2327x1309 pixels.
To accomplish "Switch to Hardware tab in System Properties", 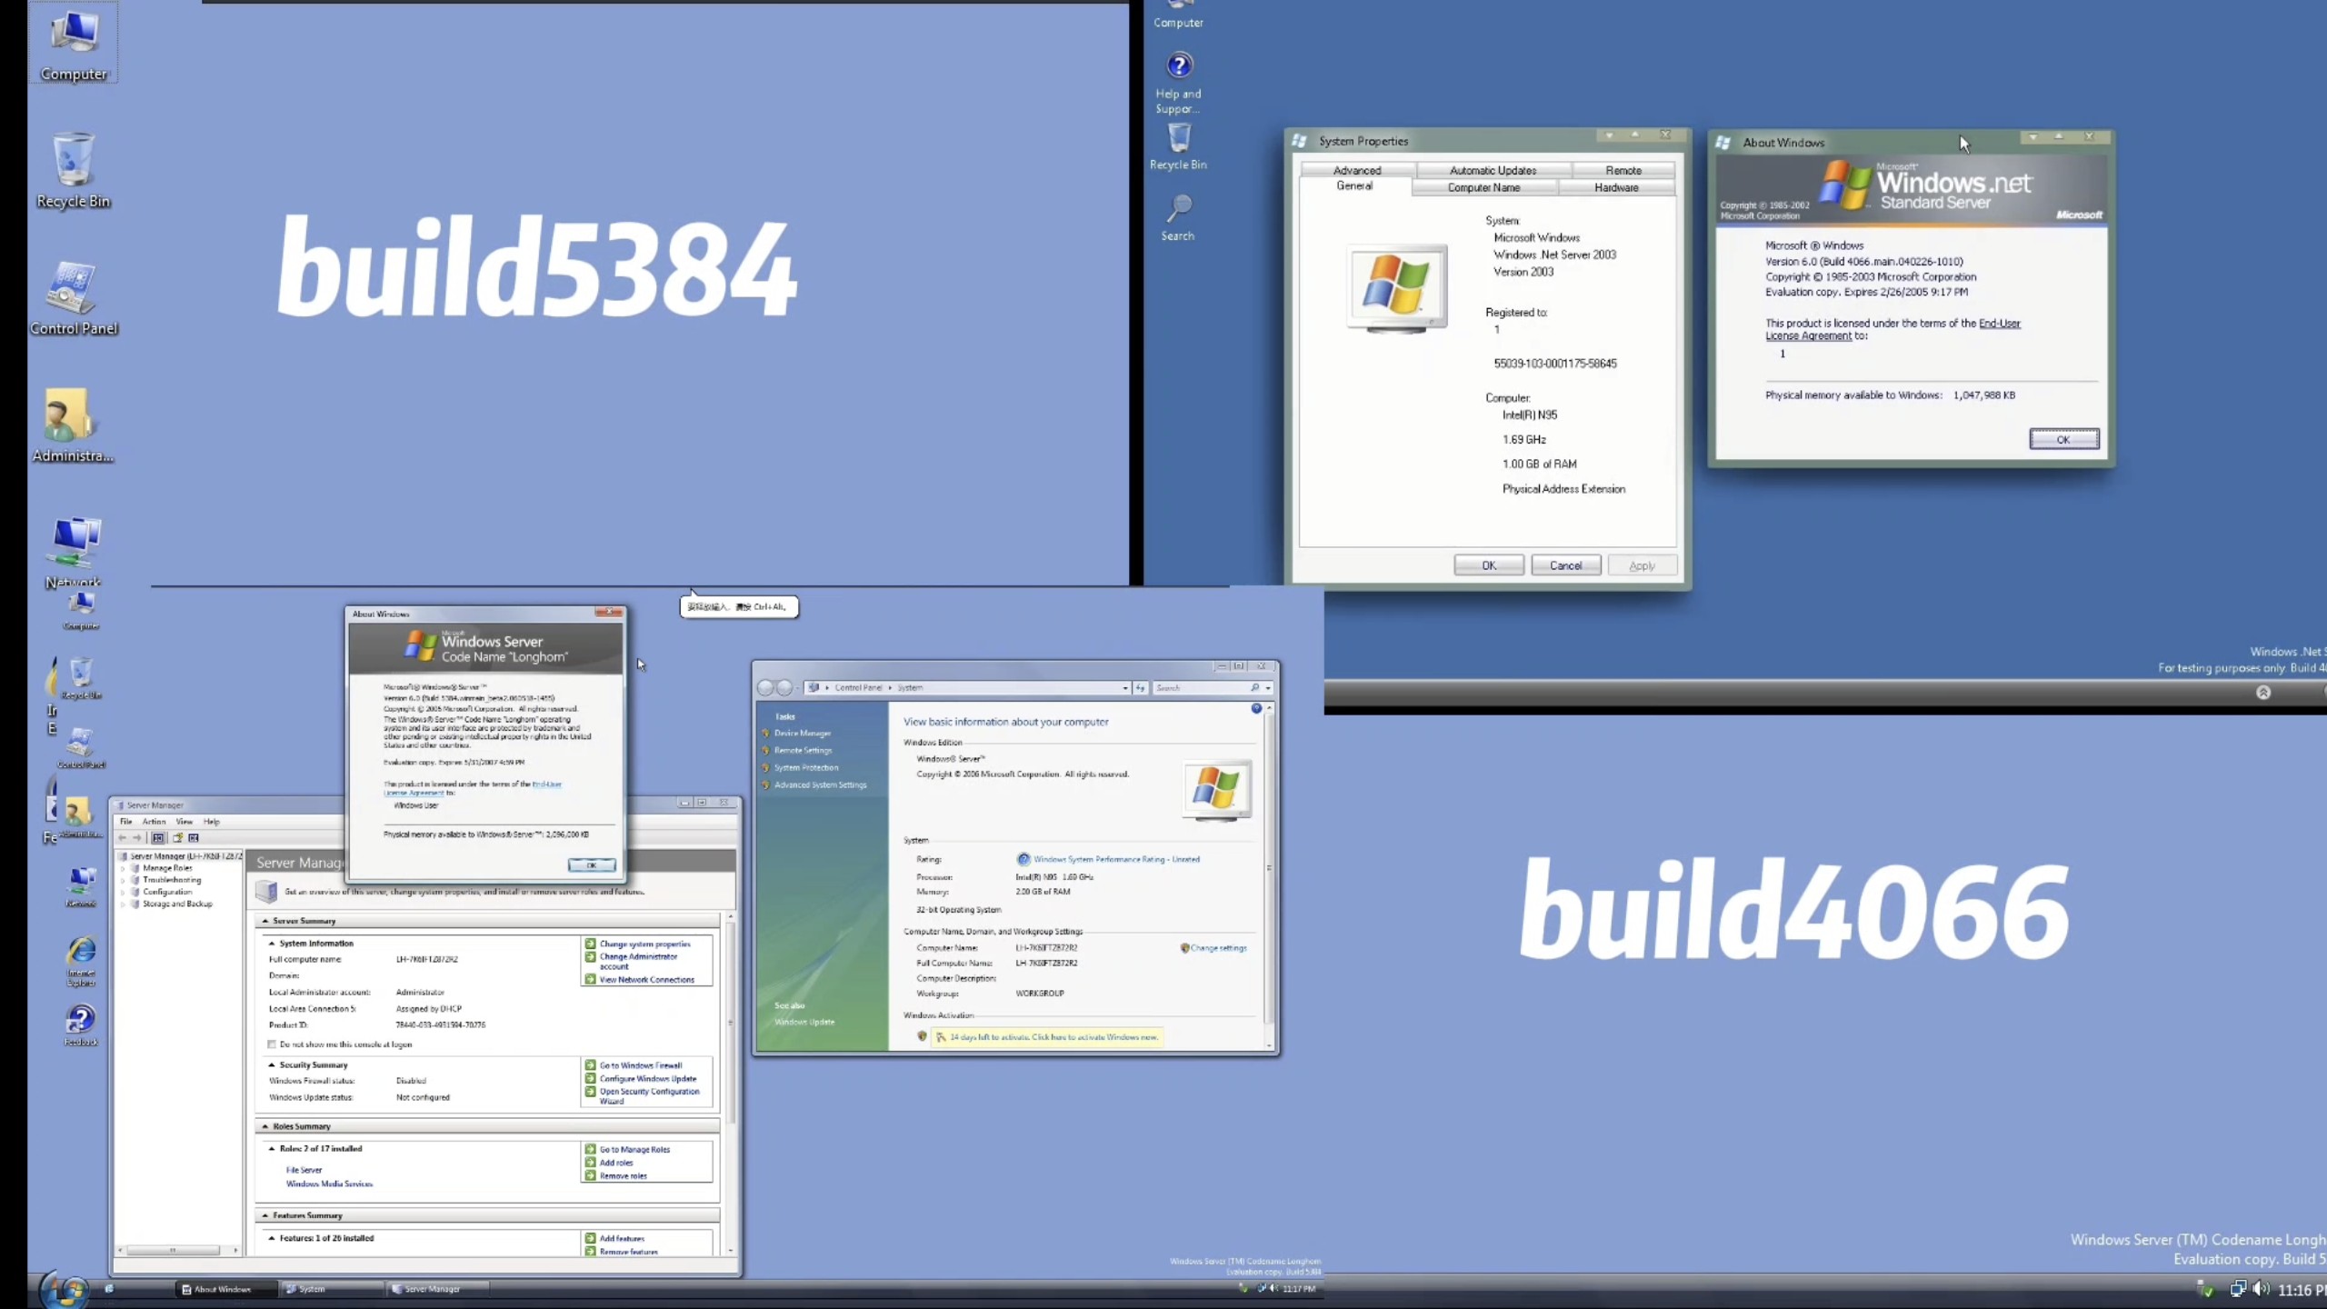I will point(1616,187).
